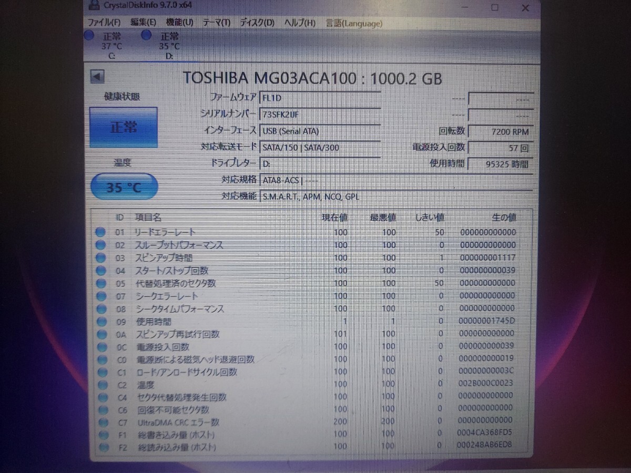Click the 正常 health status button
This screenshot has height=473, width=631.
[x=124, y=127]
